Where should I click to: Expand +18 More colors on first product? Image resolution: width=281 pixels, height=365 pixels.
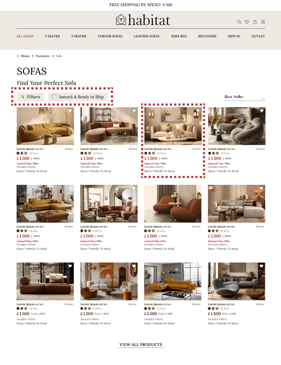click(33, 153)
